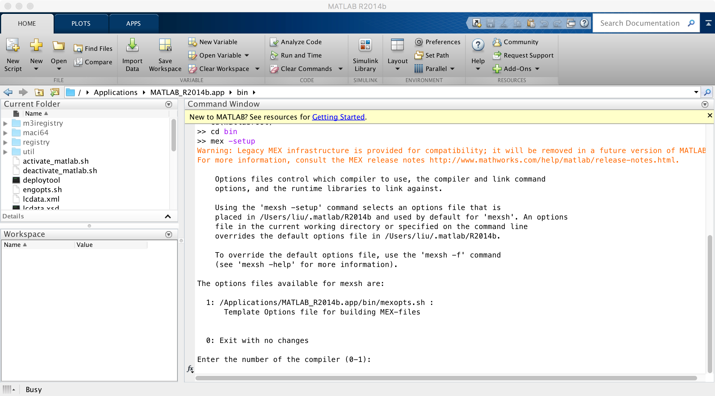Click the Getting Started link
This screenshot has width=715, height=396.
pyautogui.click(x=338, y=116)
